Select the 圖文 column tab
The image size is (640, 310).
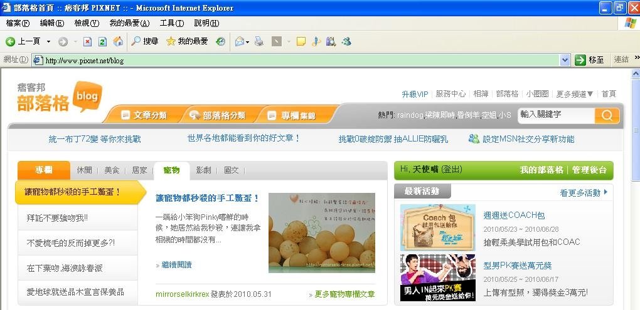(232, 170)
